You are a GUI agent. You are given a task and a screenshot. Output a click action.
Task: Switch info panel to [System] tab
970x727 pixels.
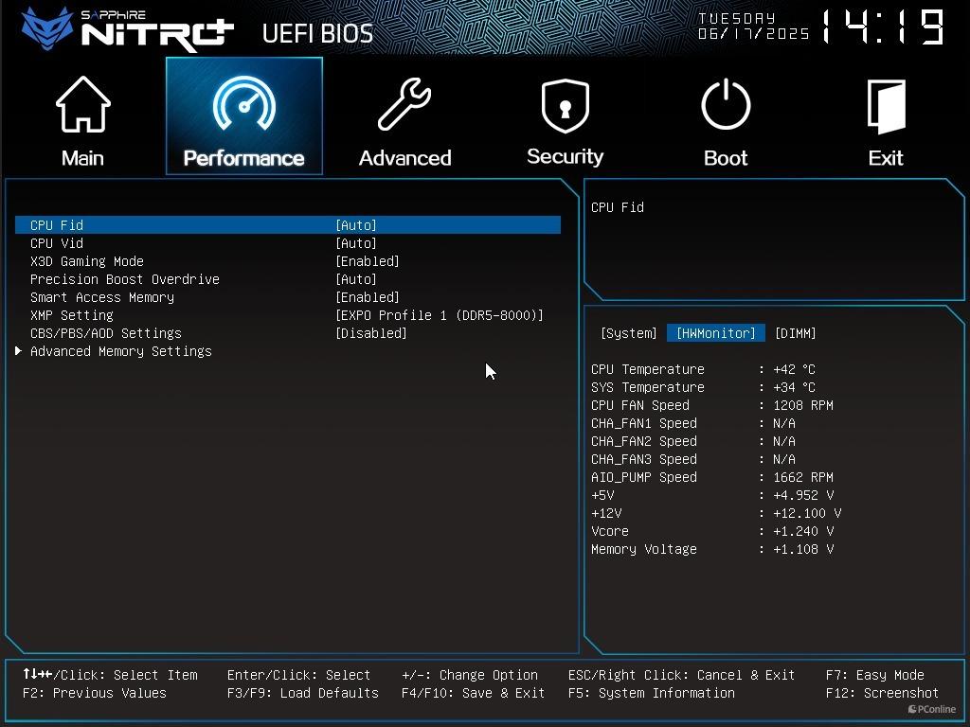[629, 333]
